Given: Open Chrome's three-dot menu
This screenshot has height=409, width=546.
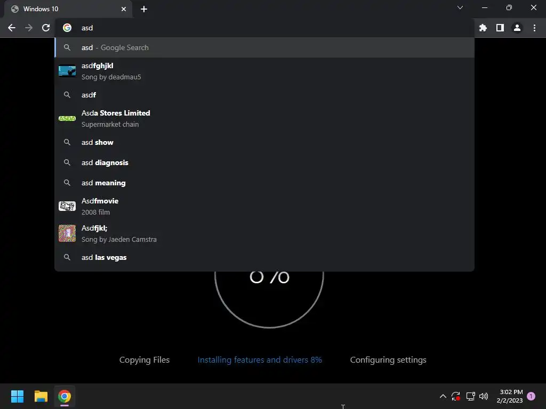Looking at the screenshot, I should pos(534,28).
